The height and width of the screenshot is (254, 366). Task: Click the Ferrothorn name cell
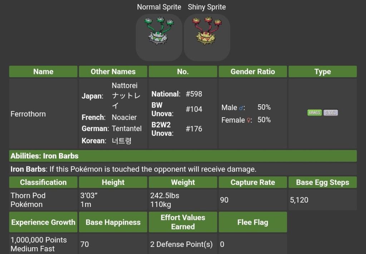click(x=28, y=114)
